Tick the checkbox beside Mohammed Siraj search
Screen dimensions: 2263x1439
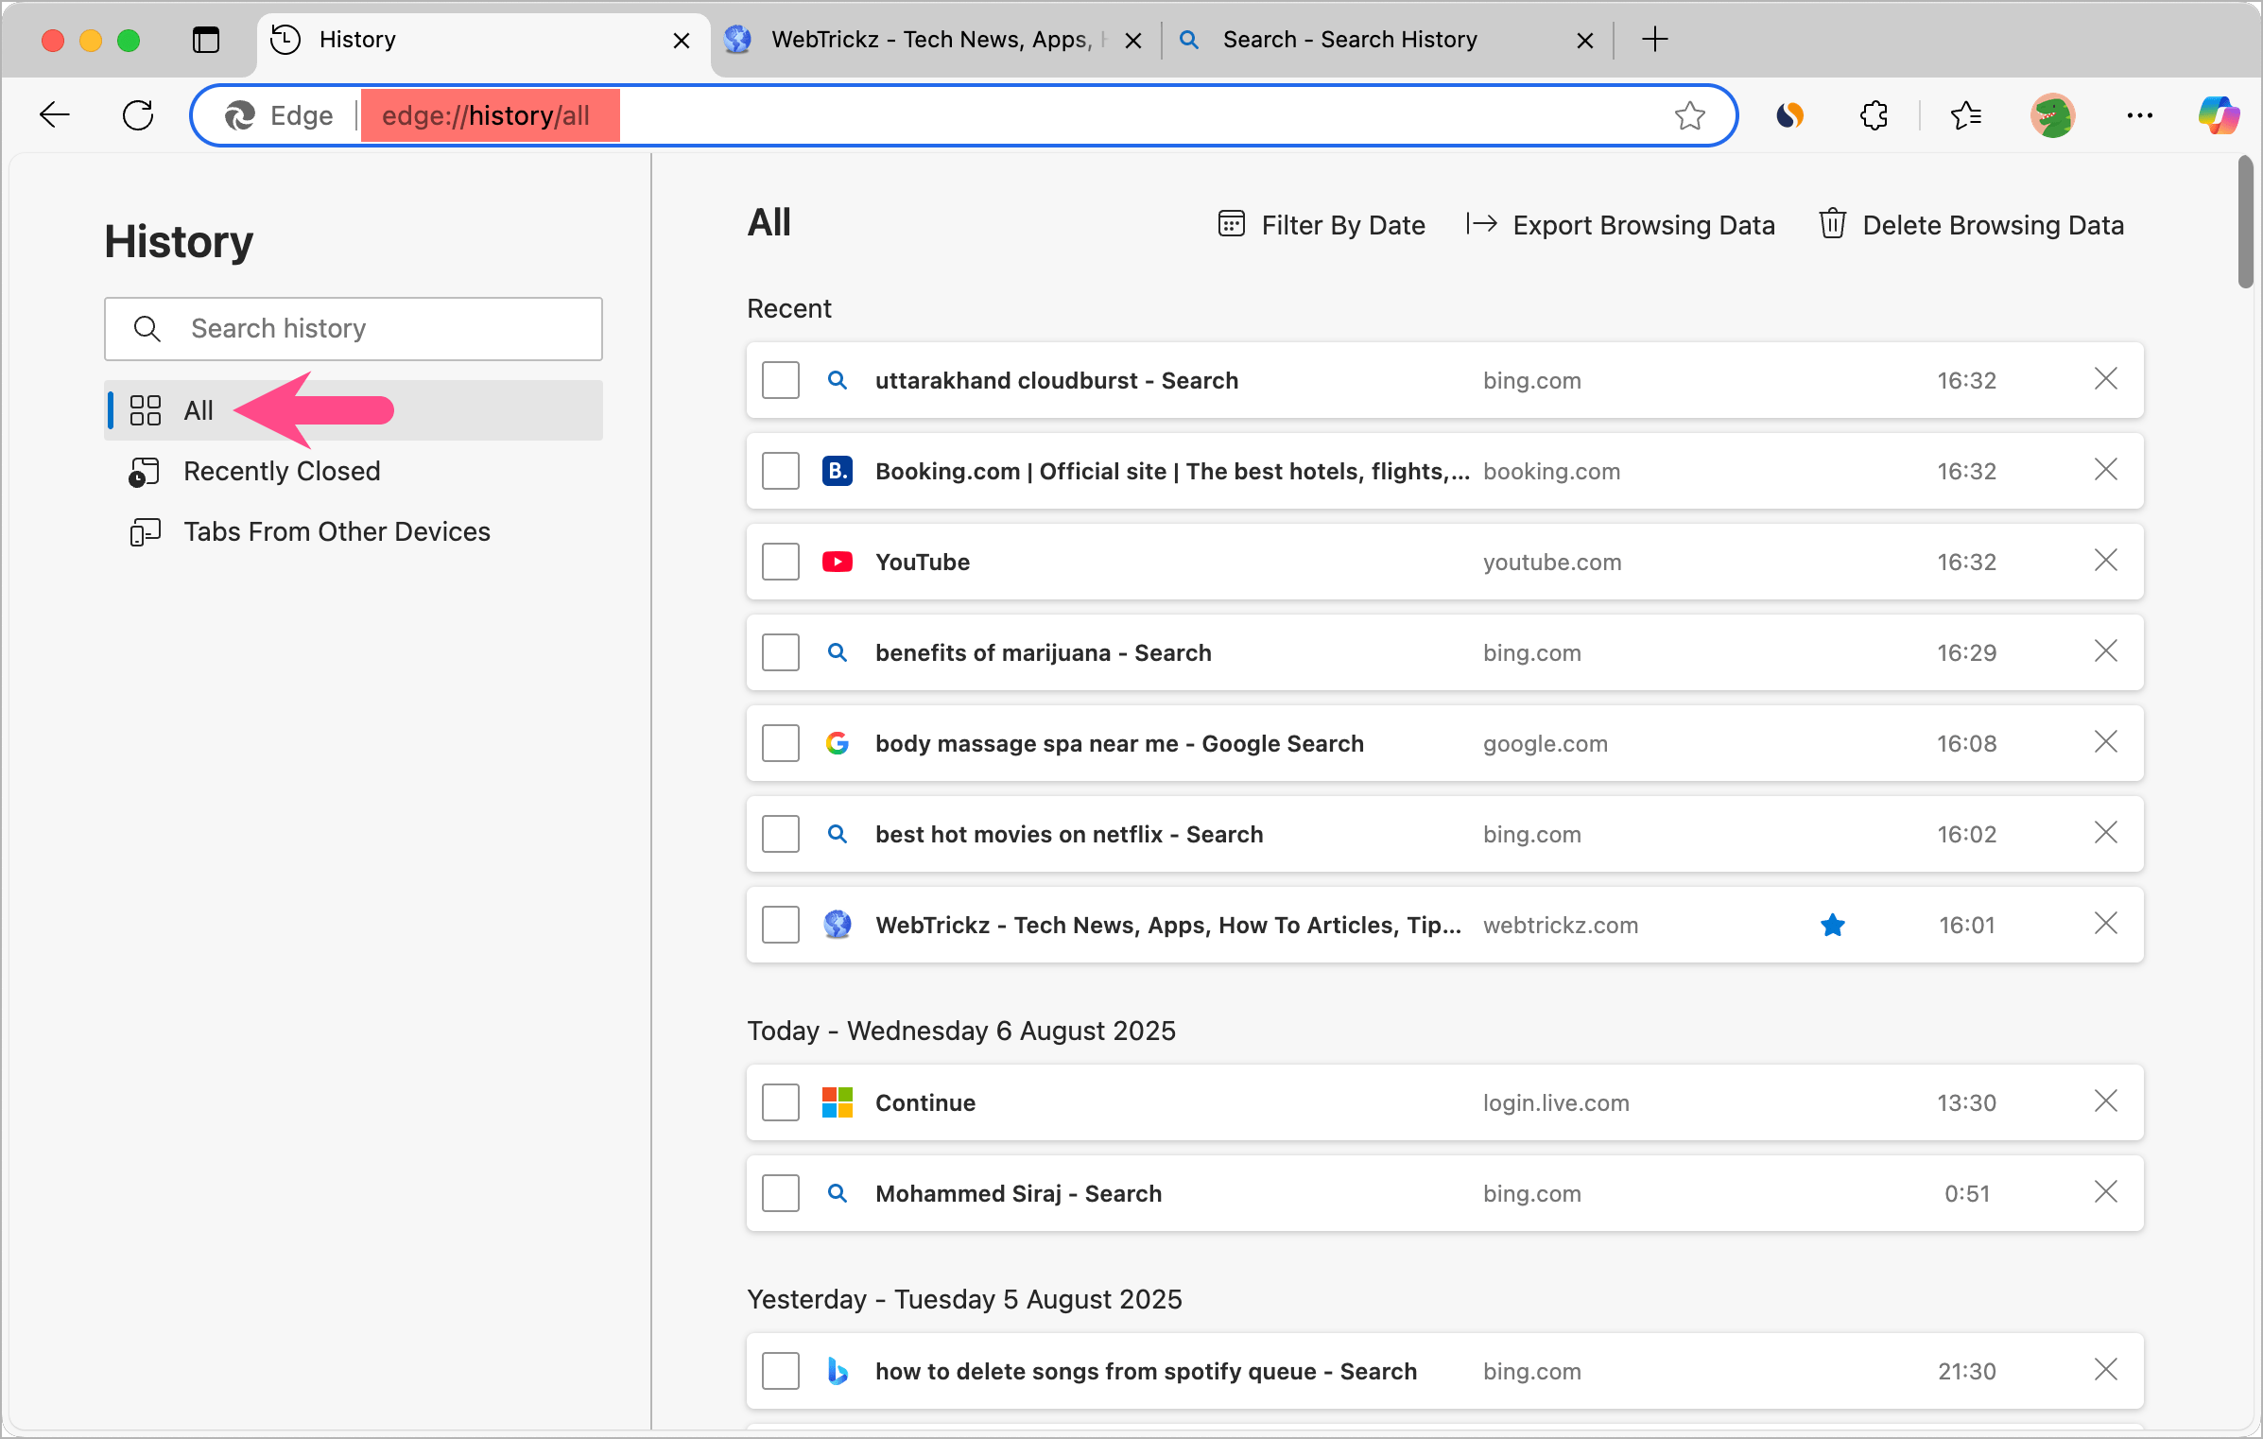click(x=780, y=1193)
